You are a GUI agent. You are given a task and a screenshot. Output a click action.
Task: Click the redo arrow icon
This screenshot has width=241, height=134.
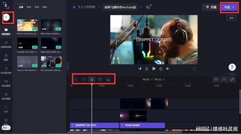pos(84,80)
